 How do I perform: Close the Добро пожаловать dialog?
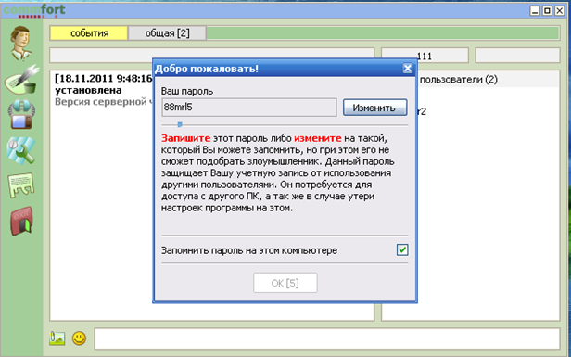[x=408, y=68]
